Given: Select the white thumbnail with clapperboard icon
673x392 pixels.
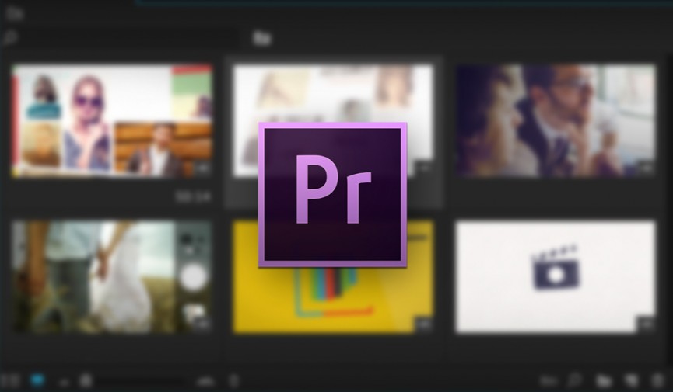Looking at the screenshot, I should 556,277.
